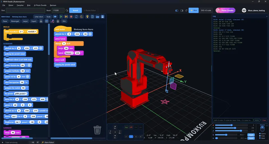Click refresh ports icon next to Baud
The width and height of the screenshot is (269, 144).
[67, 10]
